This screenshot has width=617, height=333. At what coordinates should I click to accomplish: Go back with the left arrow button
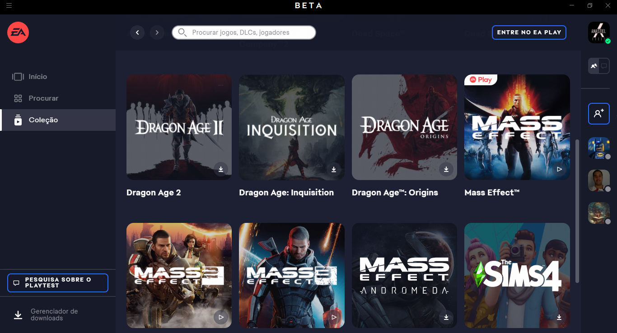click(x=137, y=32)
